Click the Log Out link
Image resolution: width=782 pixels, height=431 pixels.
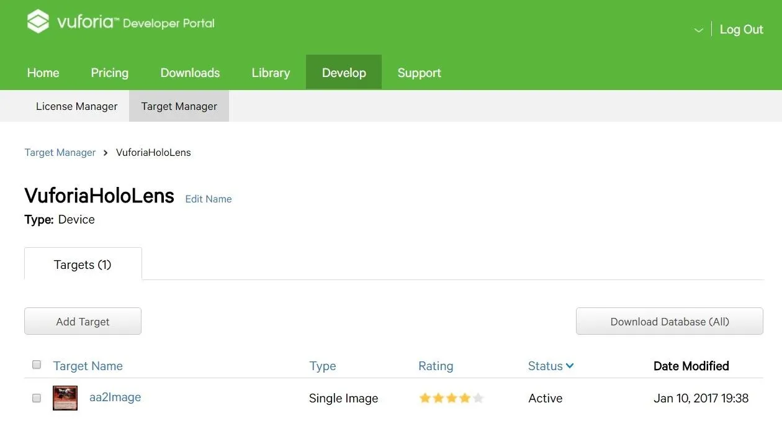[x=741, y=29]
